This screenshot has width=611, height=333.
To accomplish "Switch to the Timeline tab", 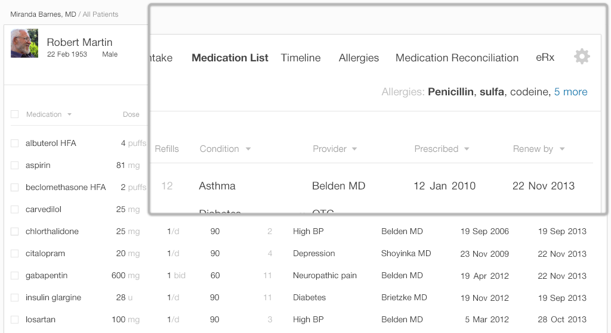I will (301, 58).
